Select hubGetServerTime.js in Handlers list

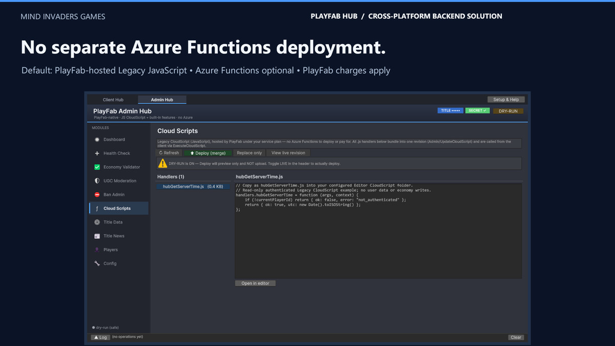(x=194, y=187)
